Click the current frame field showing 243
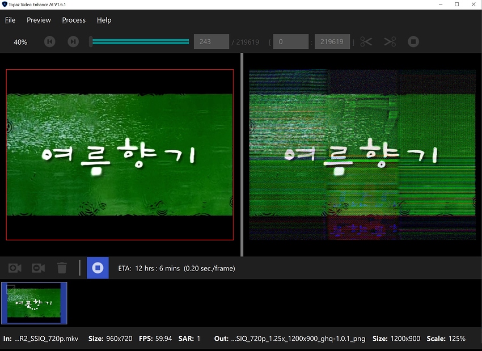Image resolution: width=482 pixels, height=351 pixels. (x=212, y=41)
